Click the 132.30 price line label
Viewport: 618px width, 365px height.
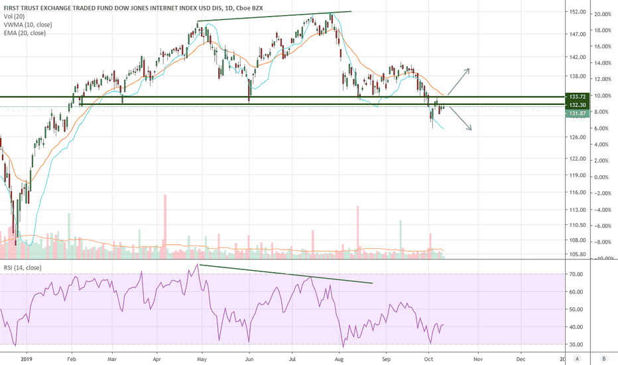point(578,105)
